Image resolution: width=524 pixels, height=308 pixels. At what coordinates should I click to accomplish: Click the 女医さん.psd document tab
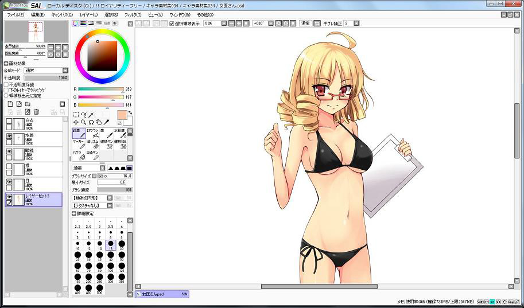coord(153,294)
